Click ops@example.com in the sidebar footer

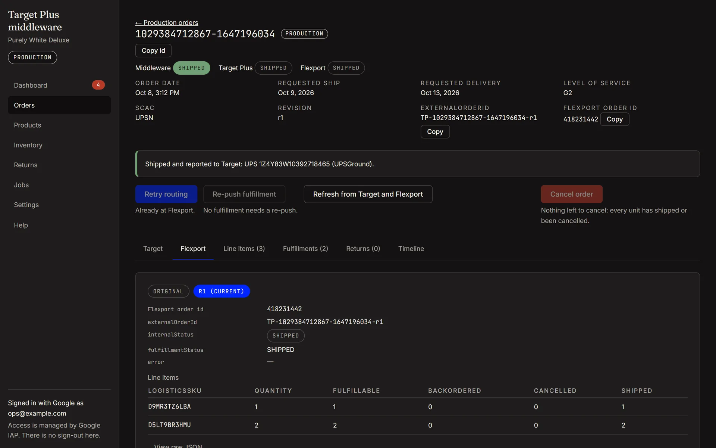coord(37,413)
